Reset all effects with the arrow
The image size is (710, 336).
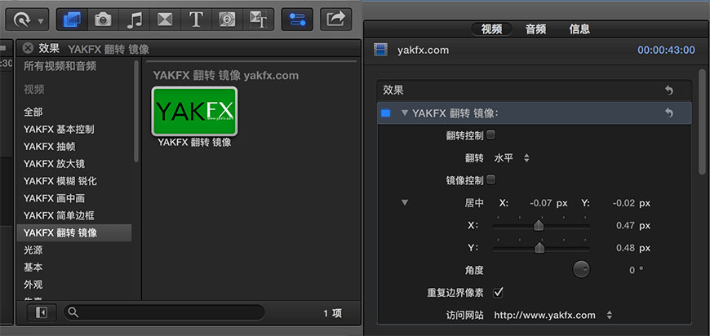pos(669,91)
